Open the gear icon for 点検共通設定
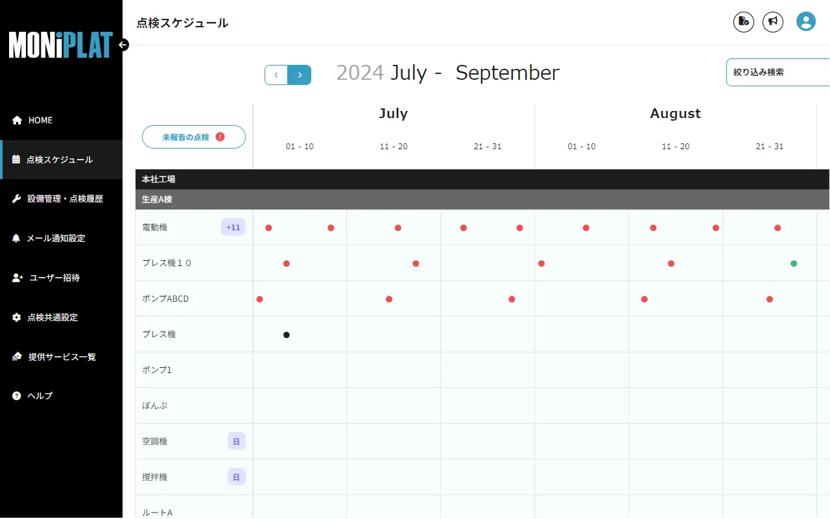 click(x=17, y=317)
